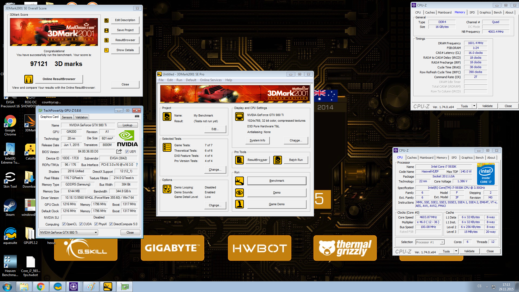Viewport: 519px width, 292px height.
Task: Toggle the CUDA checkbox in GPU-Z
Action: coord(81,224)
